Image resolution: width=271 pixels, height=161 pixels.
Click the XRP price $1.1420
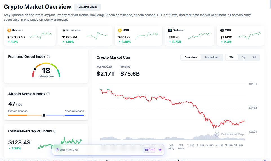pos(226,37)
